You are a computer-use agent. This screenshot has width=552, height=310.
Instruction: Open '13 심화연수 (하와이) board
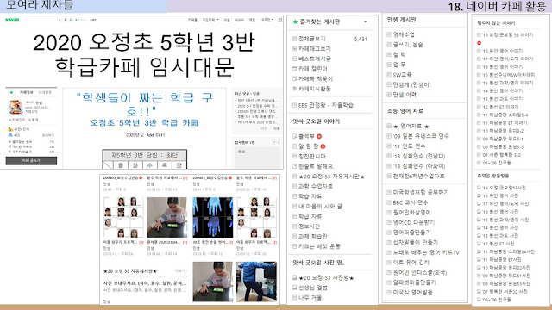pos(419,166)
